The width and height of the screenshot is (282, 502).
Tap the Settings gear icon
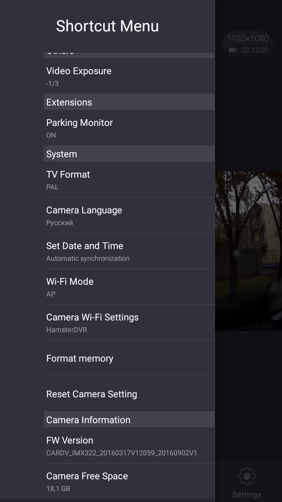247,477
